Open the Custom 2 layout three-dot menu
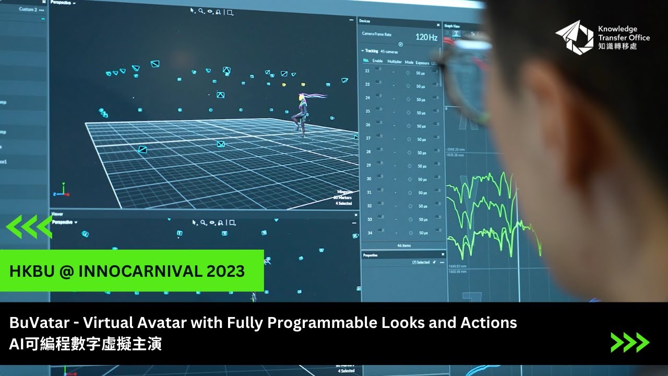668x376 pixels. pos(41,10)
